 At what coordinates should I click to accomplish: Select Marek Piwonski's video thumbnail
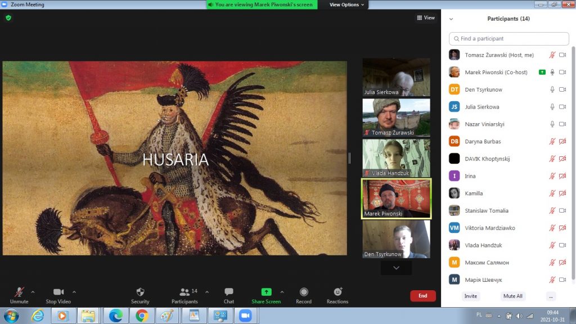click(396, 199)
